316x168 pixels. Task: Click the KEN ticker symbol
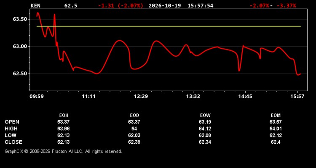35,5
